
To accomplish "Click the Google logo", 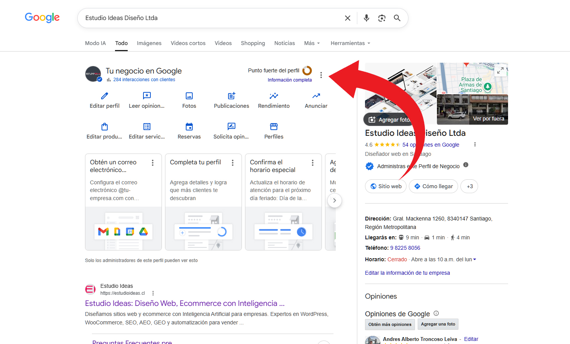I will (x=42, y=18).
